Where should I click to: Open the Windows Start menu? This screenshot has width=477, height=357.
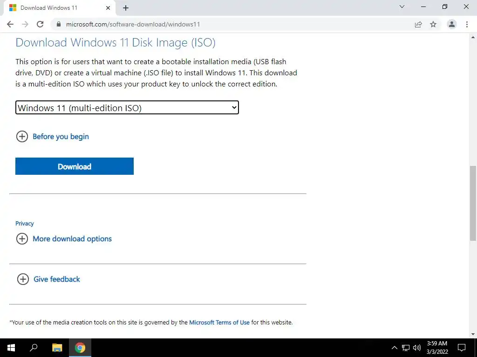tap(11, 348)
